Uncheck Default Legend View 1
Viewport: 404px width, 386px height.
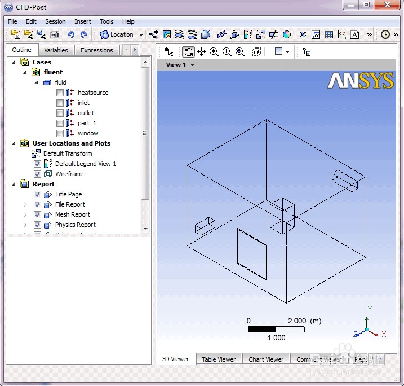(x=37, y=164)
